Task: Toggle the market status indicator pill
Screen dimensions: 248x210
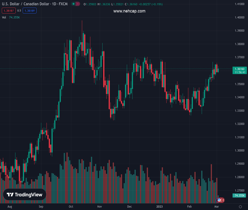Action: click(x=75, y=4)
